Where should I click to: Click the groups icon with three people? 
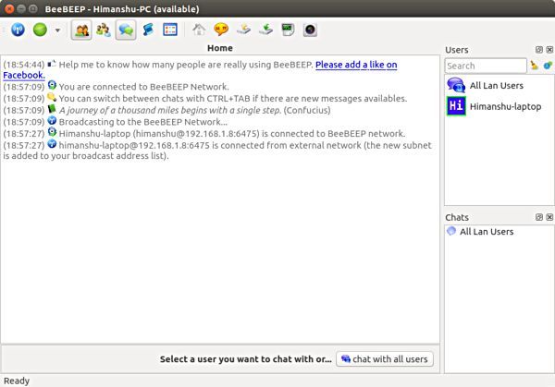tap(104, 30)
